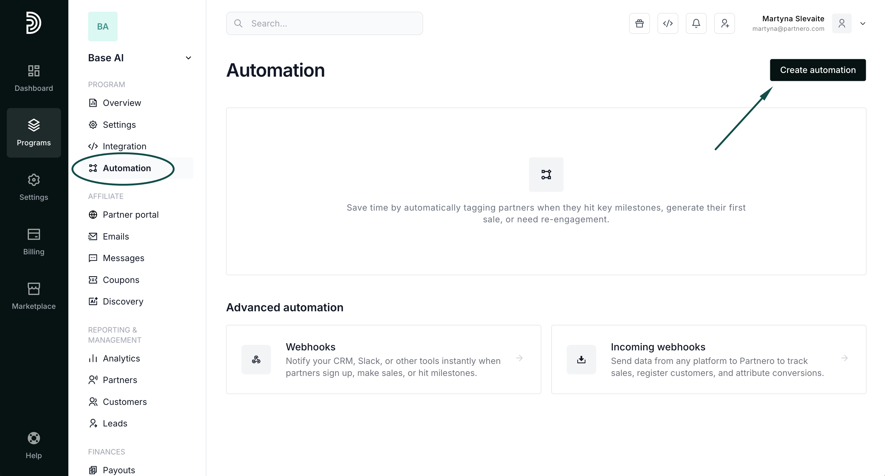Viewport: 885px width, 476px height.
Task: Open Billing in left rail
Action: (34, 242)
